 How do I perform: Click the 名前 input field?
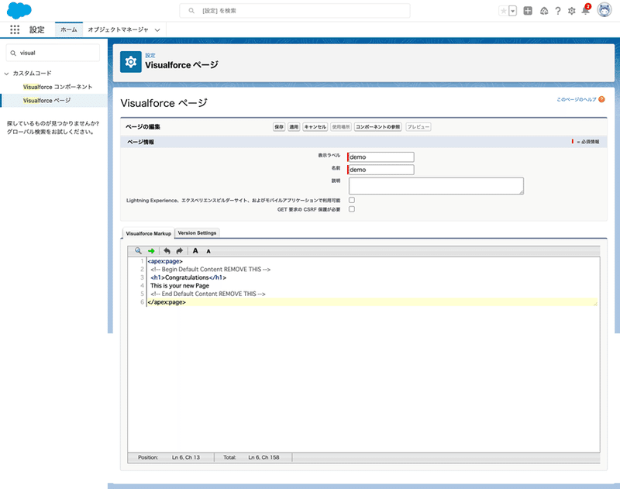[x=381, y=170]
